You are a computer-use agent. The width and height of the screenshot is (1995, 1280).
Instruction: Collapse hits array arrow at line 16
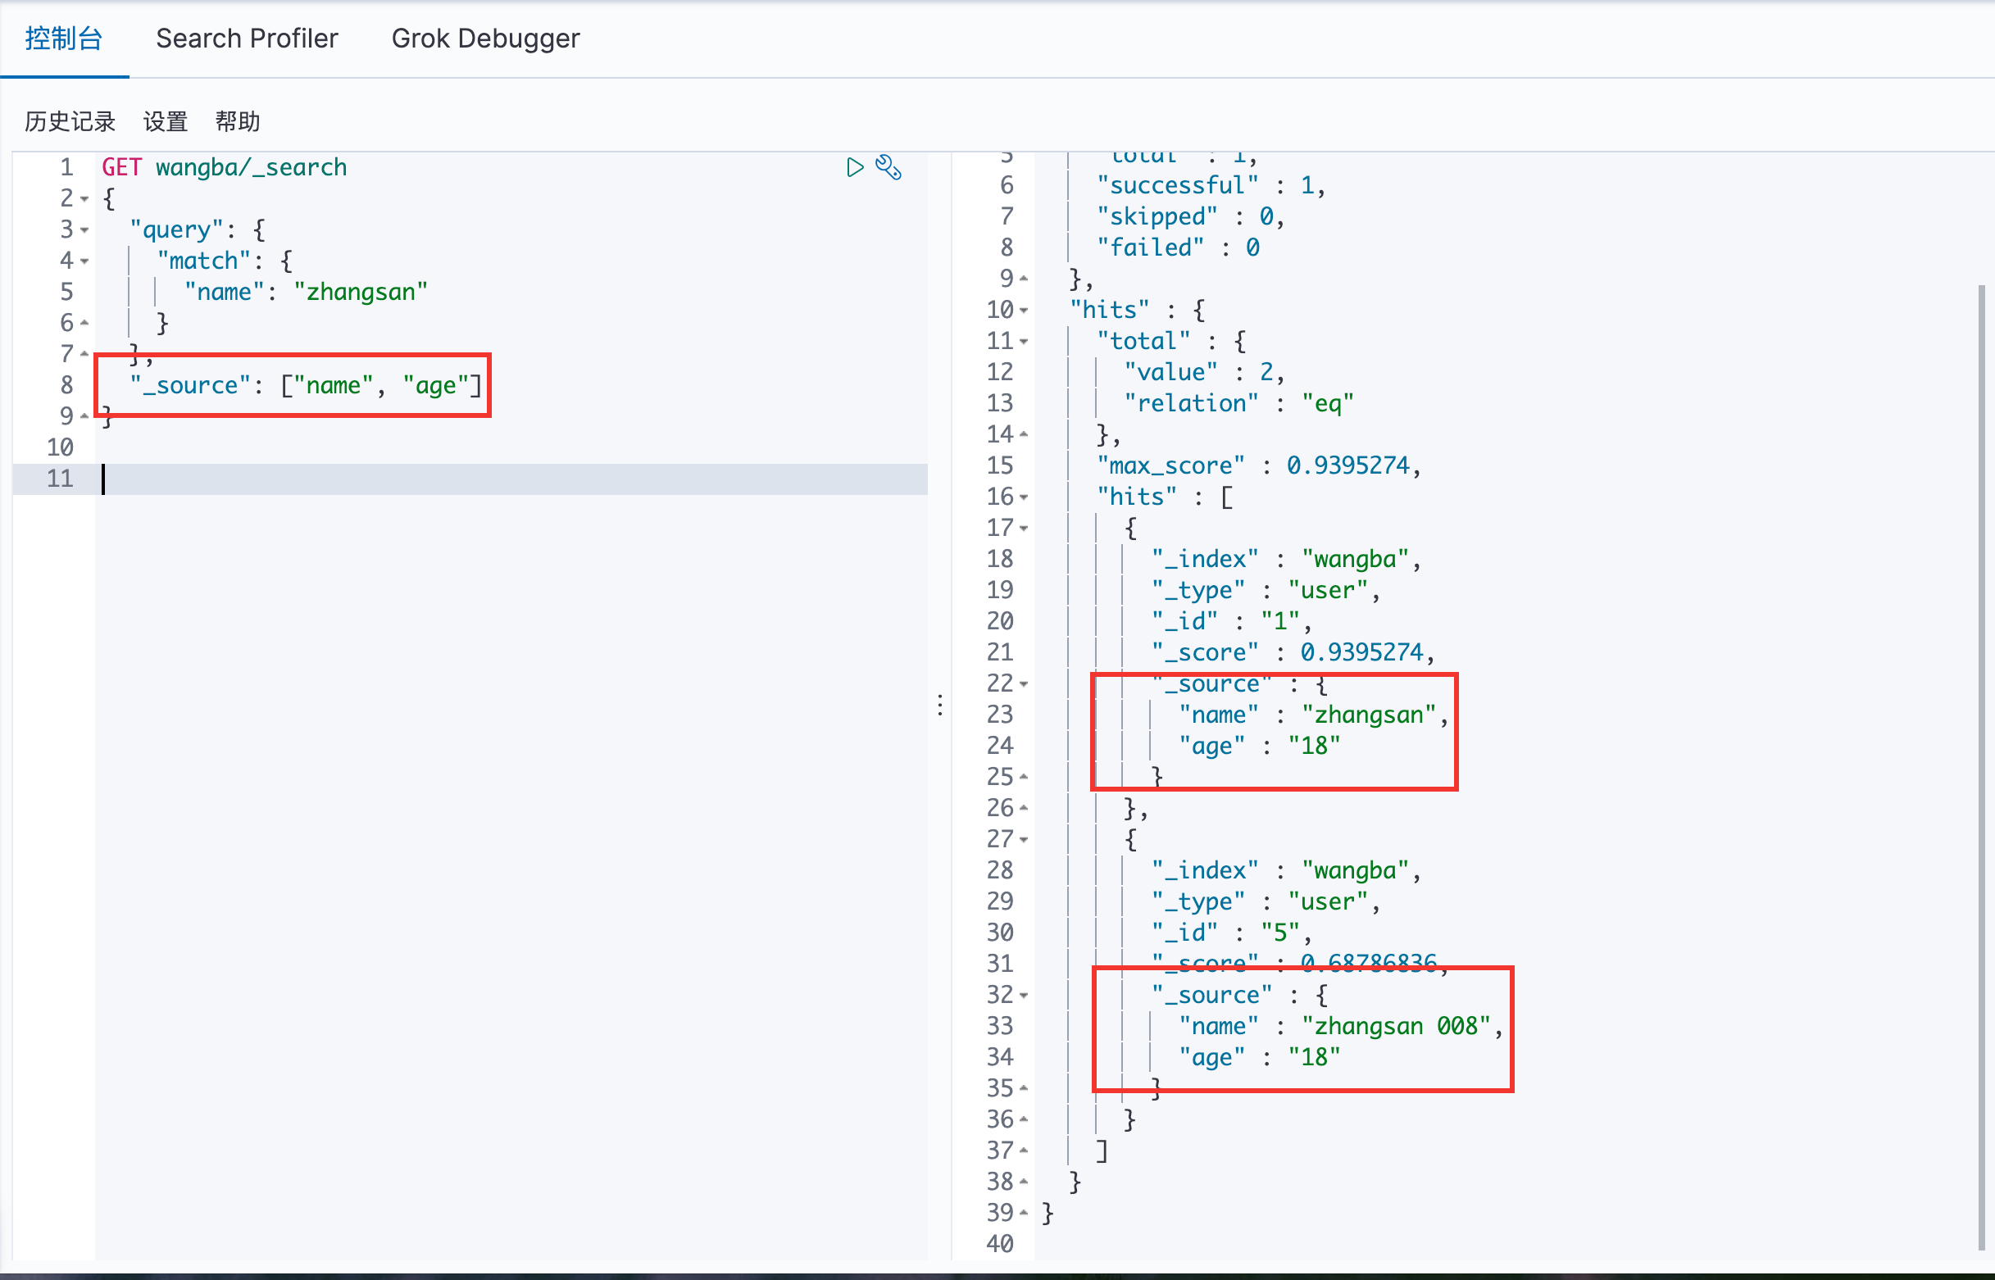pos(1024,497)
